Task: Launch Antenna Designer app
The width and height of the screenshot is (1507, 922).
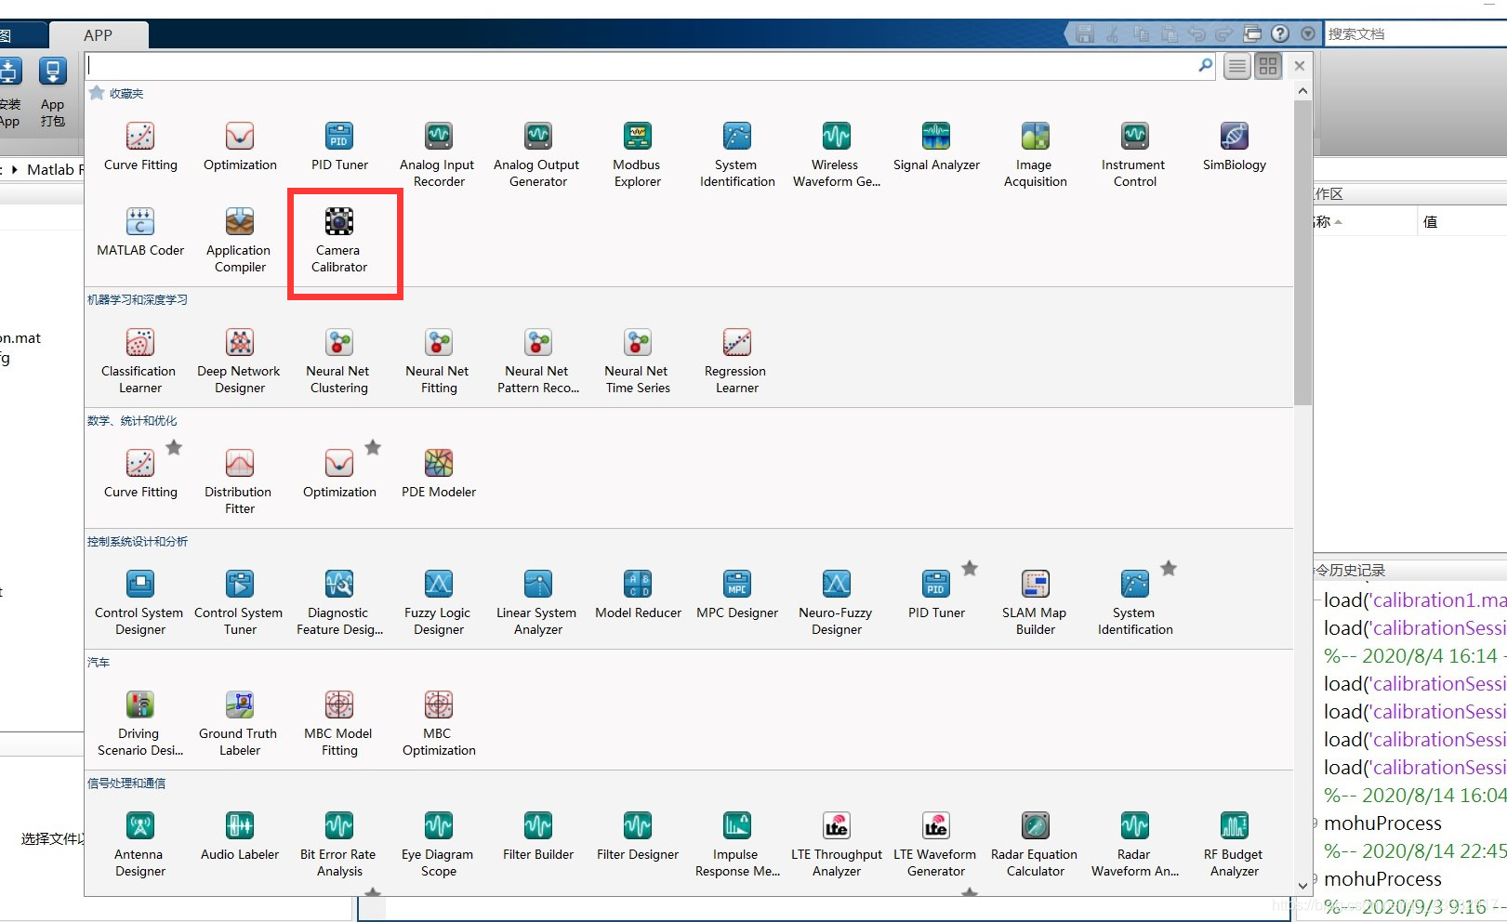Action: point(139,844)
